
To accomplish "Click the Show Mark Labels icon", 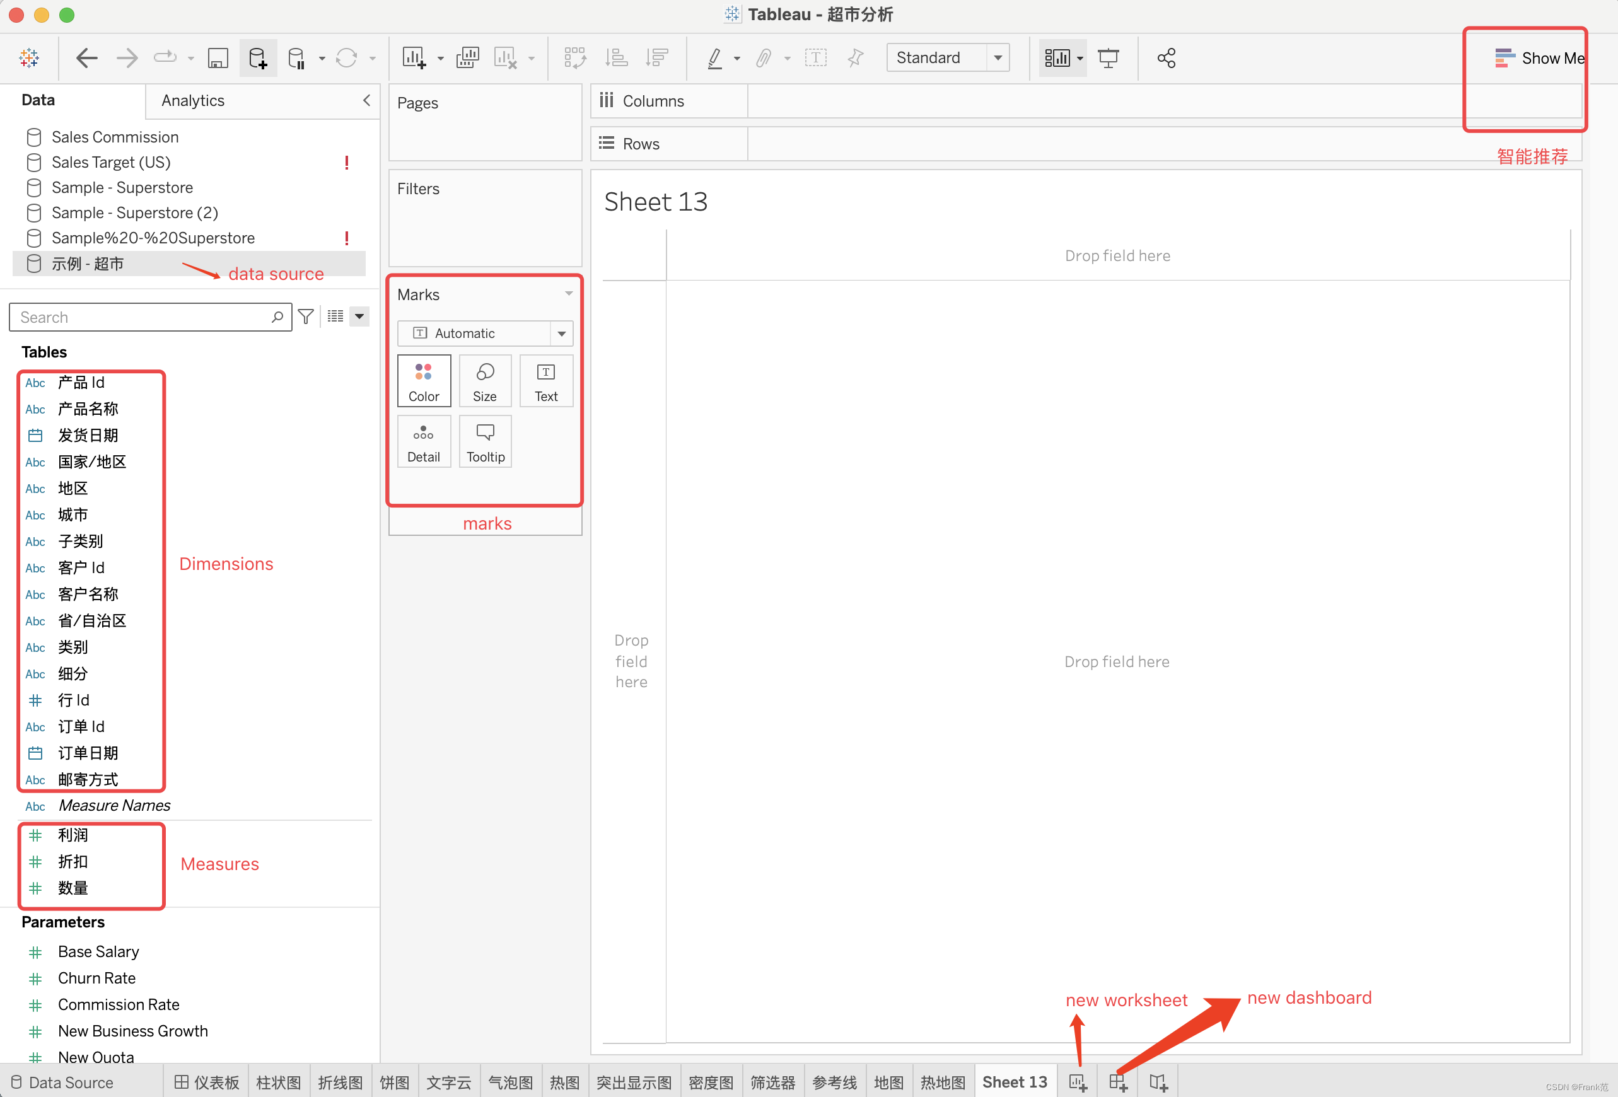I will coord(816,58).
